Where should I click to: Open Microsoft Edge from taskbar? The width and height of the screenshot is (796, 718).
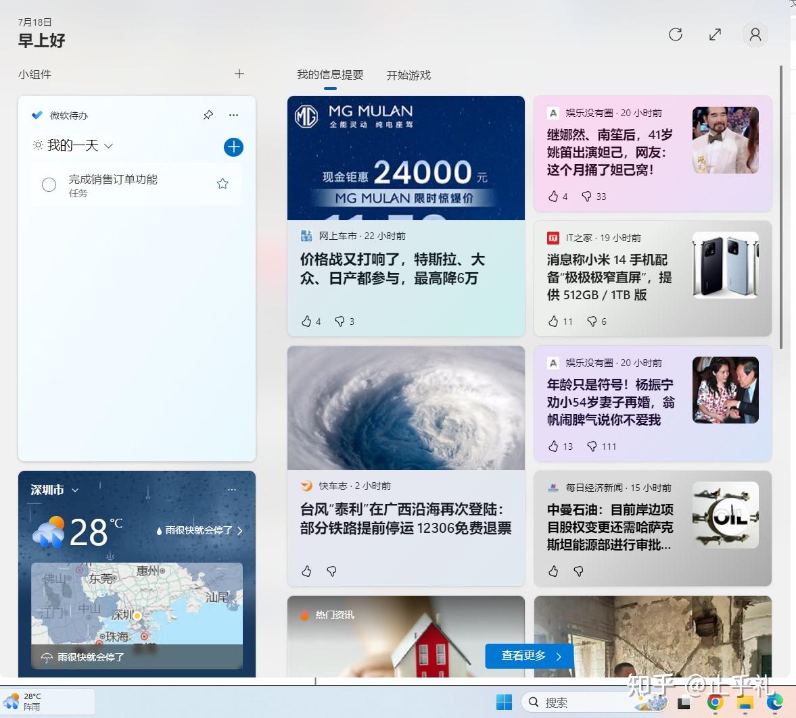coord(774,702)
